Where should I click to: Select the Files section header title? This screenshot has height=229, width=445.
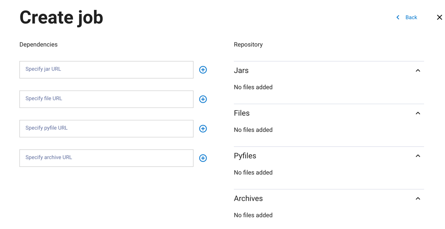tap(242, 113)
